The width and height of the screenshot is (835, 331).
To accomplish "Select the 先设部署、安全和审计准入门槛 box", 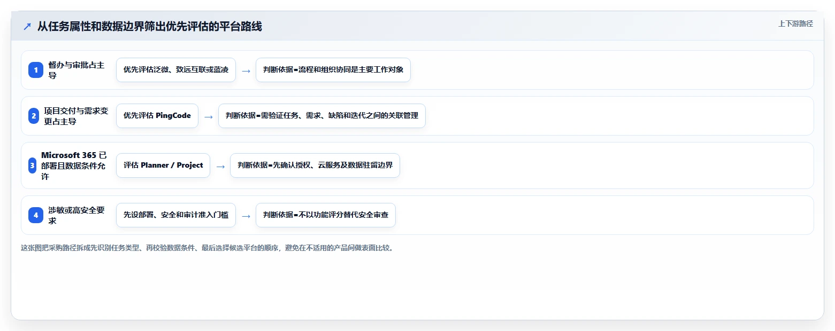I will click(176, 215).
